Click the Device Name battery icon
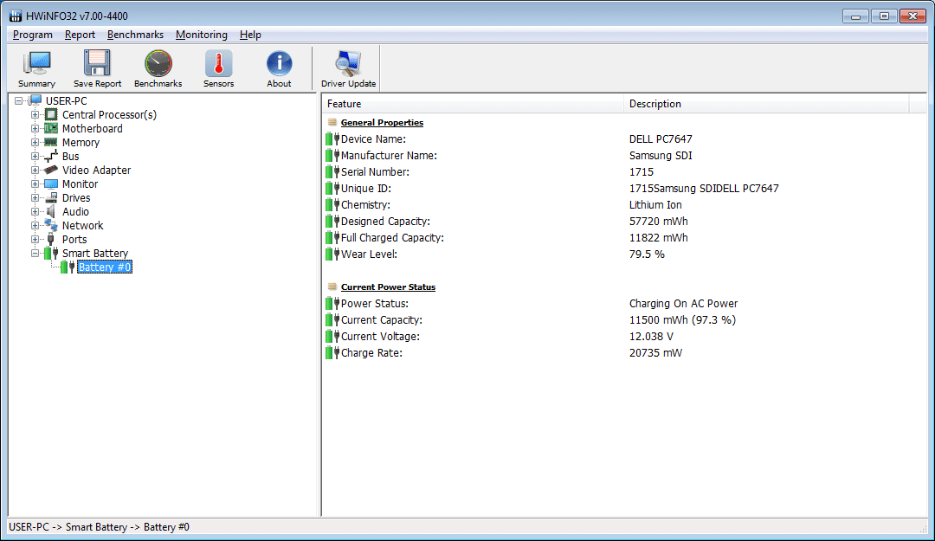 [332, 139]
